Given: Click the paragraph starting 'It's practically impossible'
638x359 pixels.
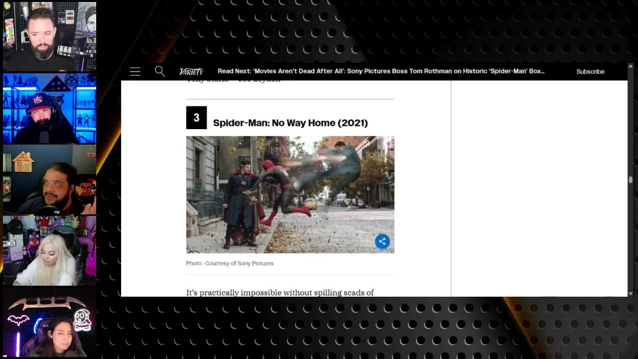Looking at the screenshot, I should pyautogui.click(x=280, y=292).
